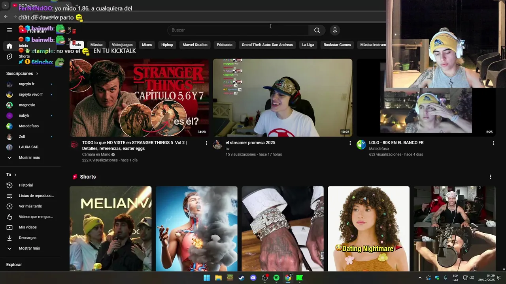Open the Shorts shelf options menu
Screen dimensions: 506x284
(490, 177)
